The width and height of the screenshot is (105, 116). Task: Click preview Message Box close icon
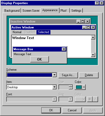64,49
